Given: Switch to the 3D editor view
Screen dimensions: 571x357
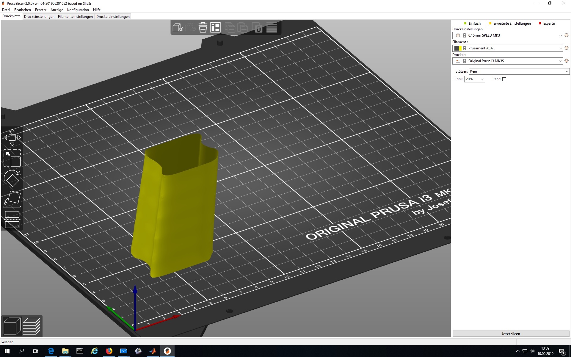Looking at the screenshot, I should point(12,326).
